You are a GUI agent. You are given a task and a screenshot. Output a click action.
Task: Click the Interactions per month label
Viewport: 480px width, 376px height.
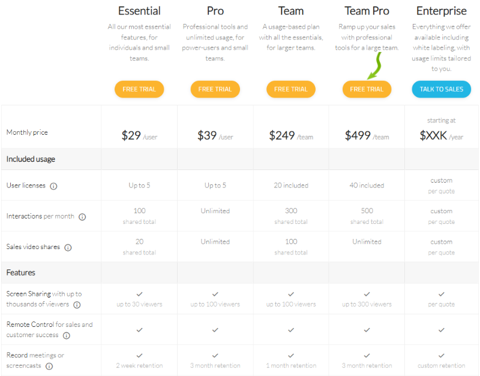(40, 216)
